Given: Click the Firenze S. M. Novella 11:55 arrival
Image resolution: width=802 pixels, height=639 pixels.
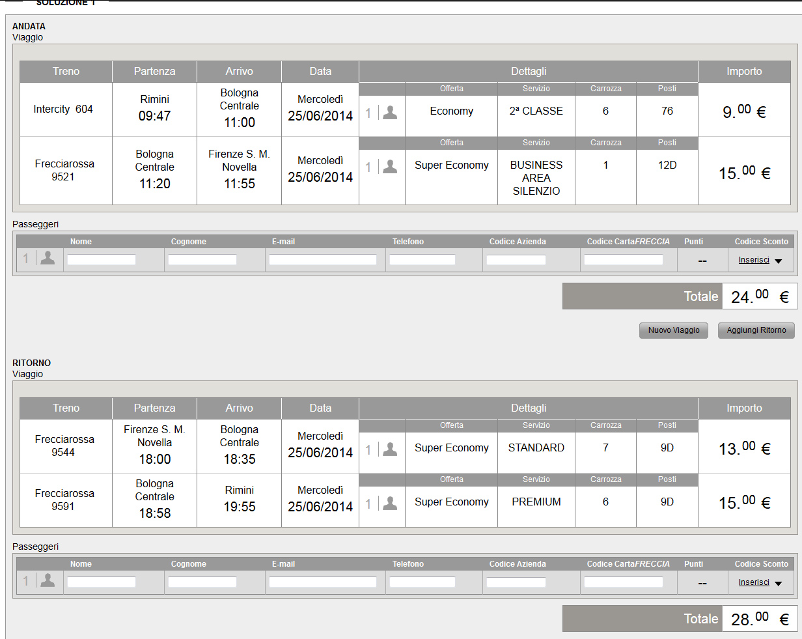Looking at the screenshot, I should point(239,171).
